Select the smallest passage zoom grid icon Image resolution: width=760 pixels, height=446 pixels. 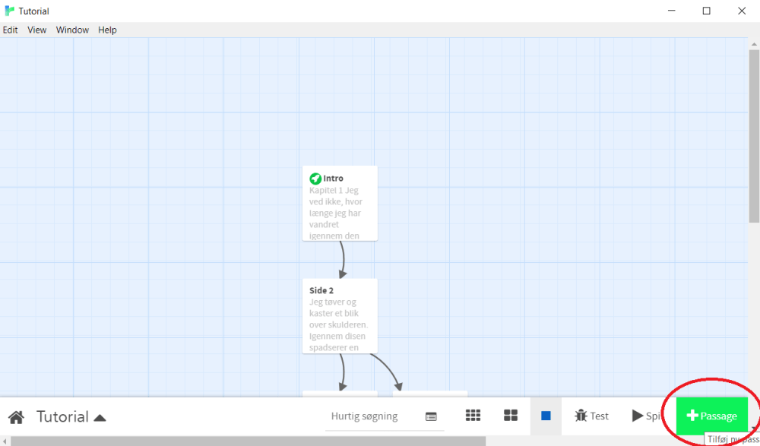473,416
